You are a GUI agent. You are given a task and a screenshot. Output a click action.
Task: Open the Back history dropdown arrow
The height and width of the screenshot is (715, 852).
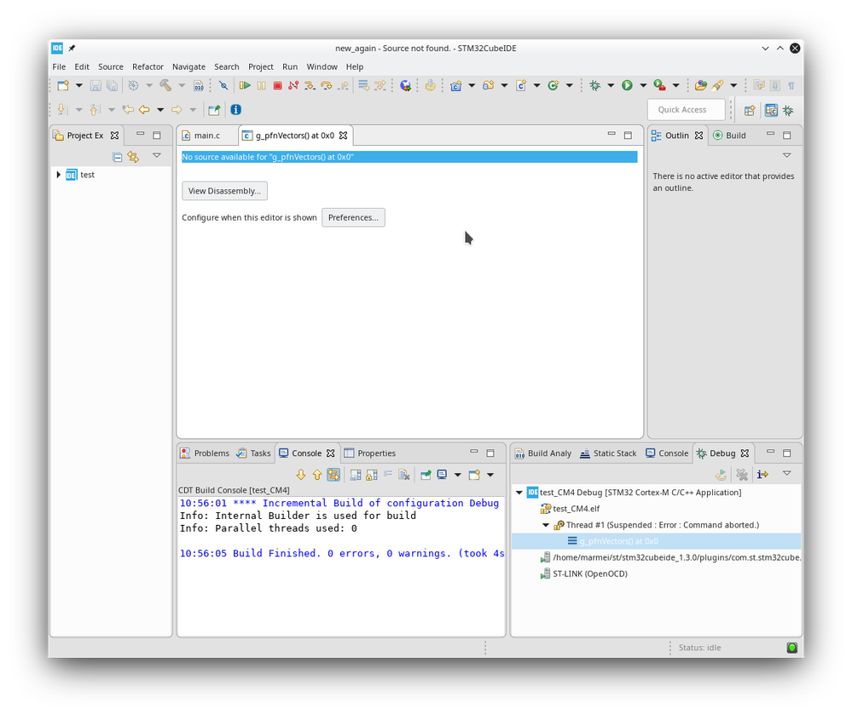tap(160, 110)
